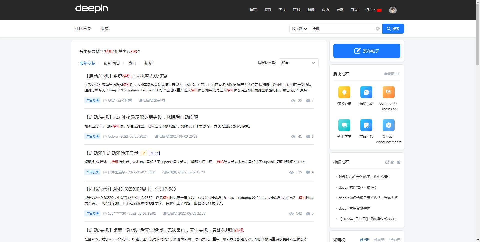Open 产品反馈 board icon
This screenshot has width=480, height=242.
(x=366, y=125)
